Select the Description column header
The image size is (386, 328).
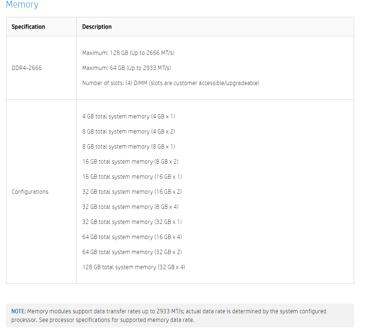(x=97, y=27)
